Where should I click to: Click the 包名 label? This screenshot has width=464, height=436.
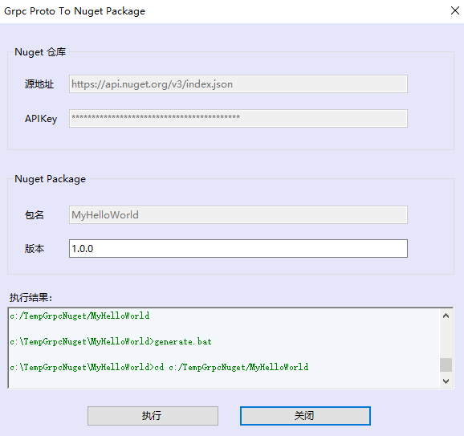click(x=35, y=215)
